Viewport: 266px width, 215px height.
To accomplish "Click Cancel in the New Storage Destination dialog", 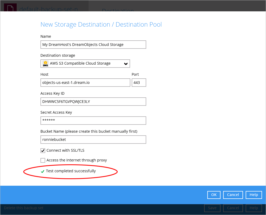I will pos(233,195).
